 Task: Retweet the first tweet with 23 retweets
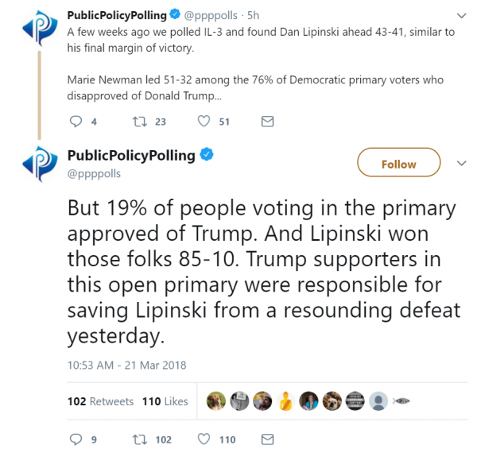coord(140,122)
